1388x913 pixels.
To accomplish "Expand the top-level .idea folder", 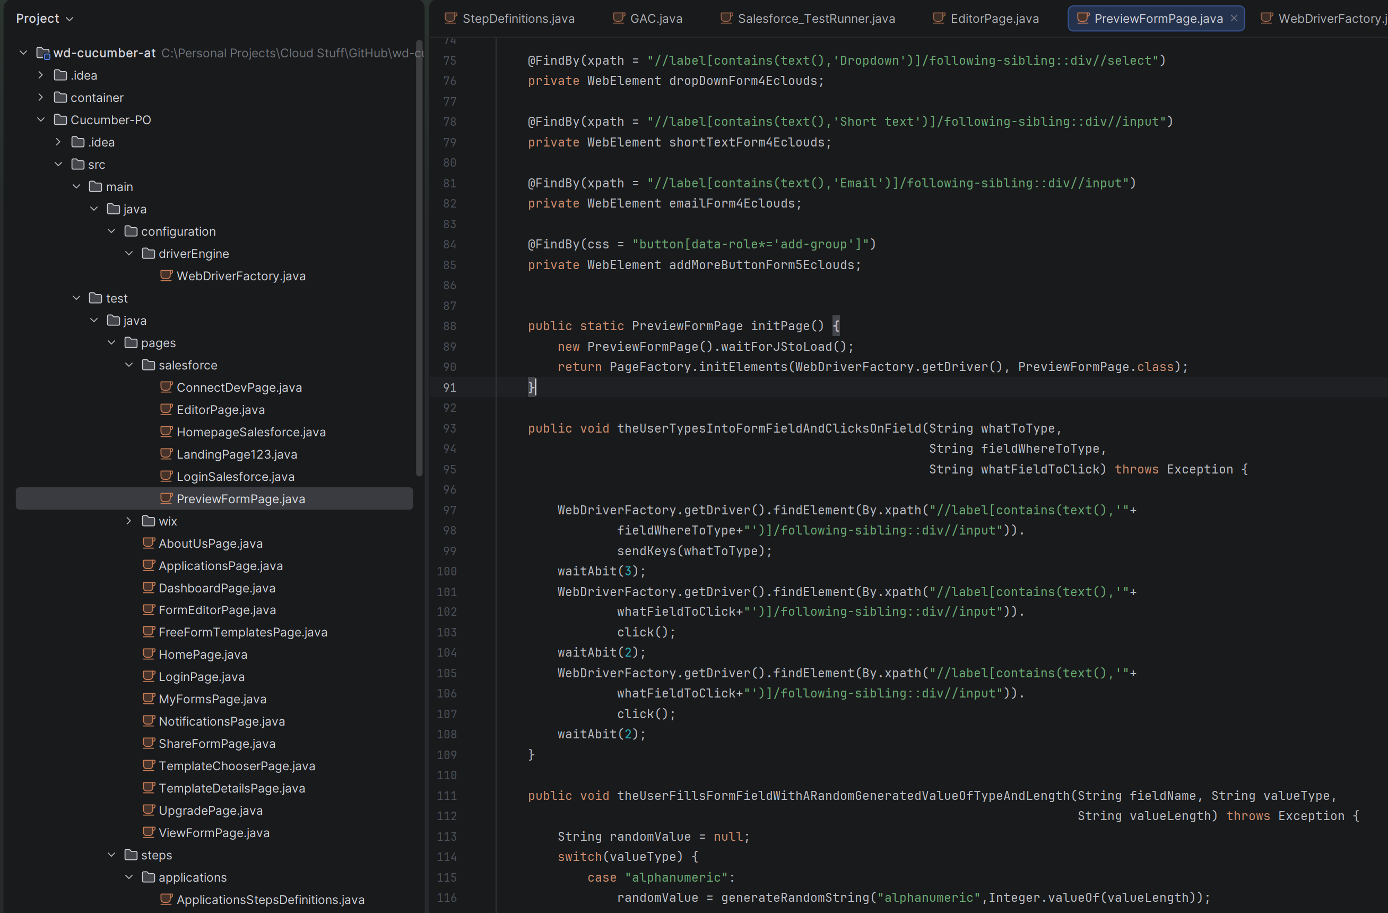I will point(41,75).
